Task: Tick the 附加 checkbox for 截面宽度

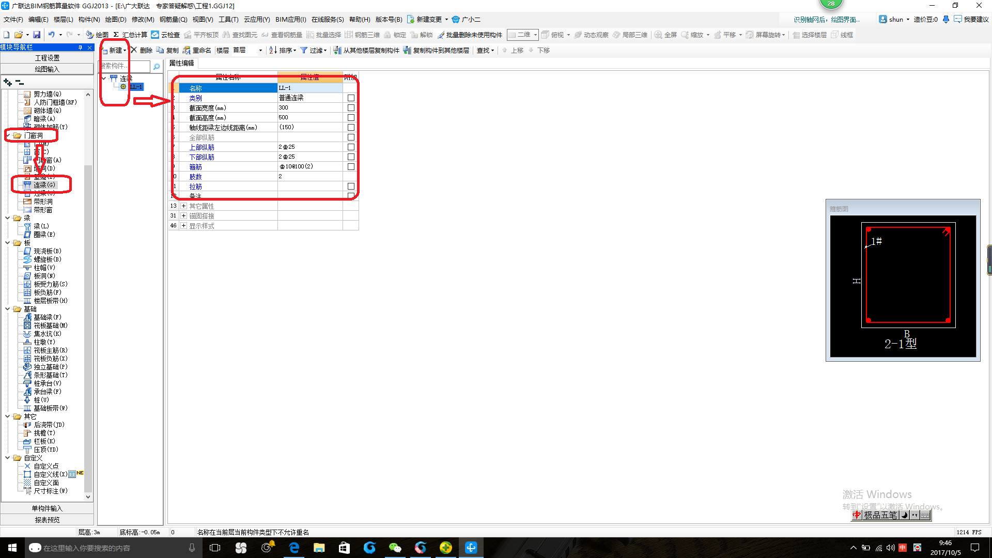Action: (x=351, y=107)
